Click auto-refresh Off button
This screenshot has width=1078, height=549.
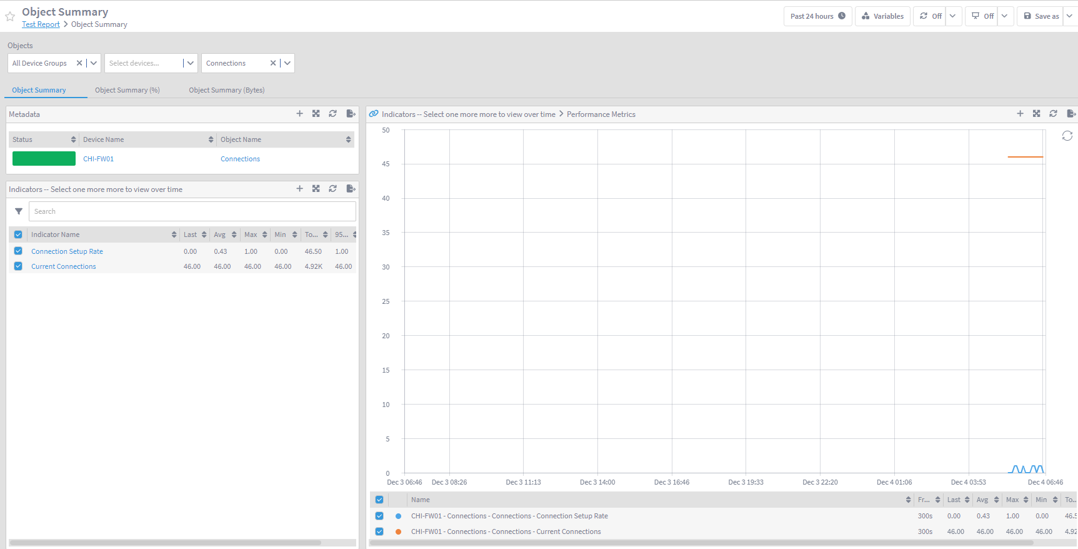pos(931,16)
